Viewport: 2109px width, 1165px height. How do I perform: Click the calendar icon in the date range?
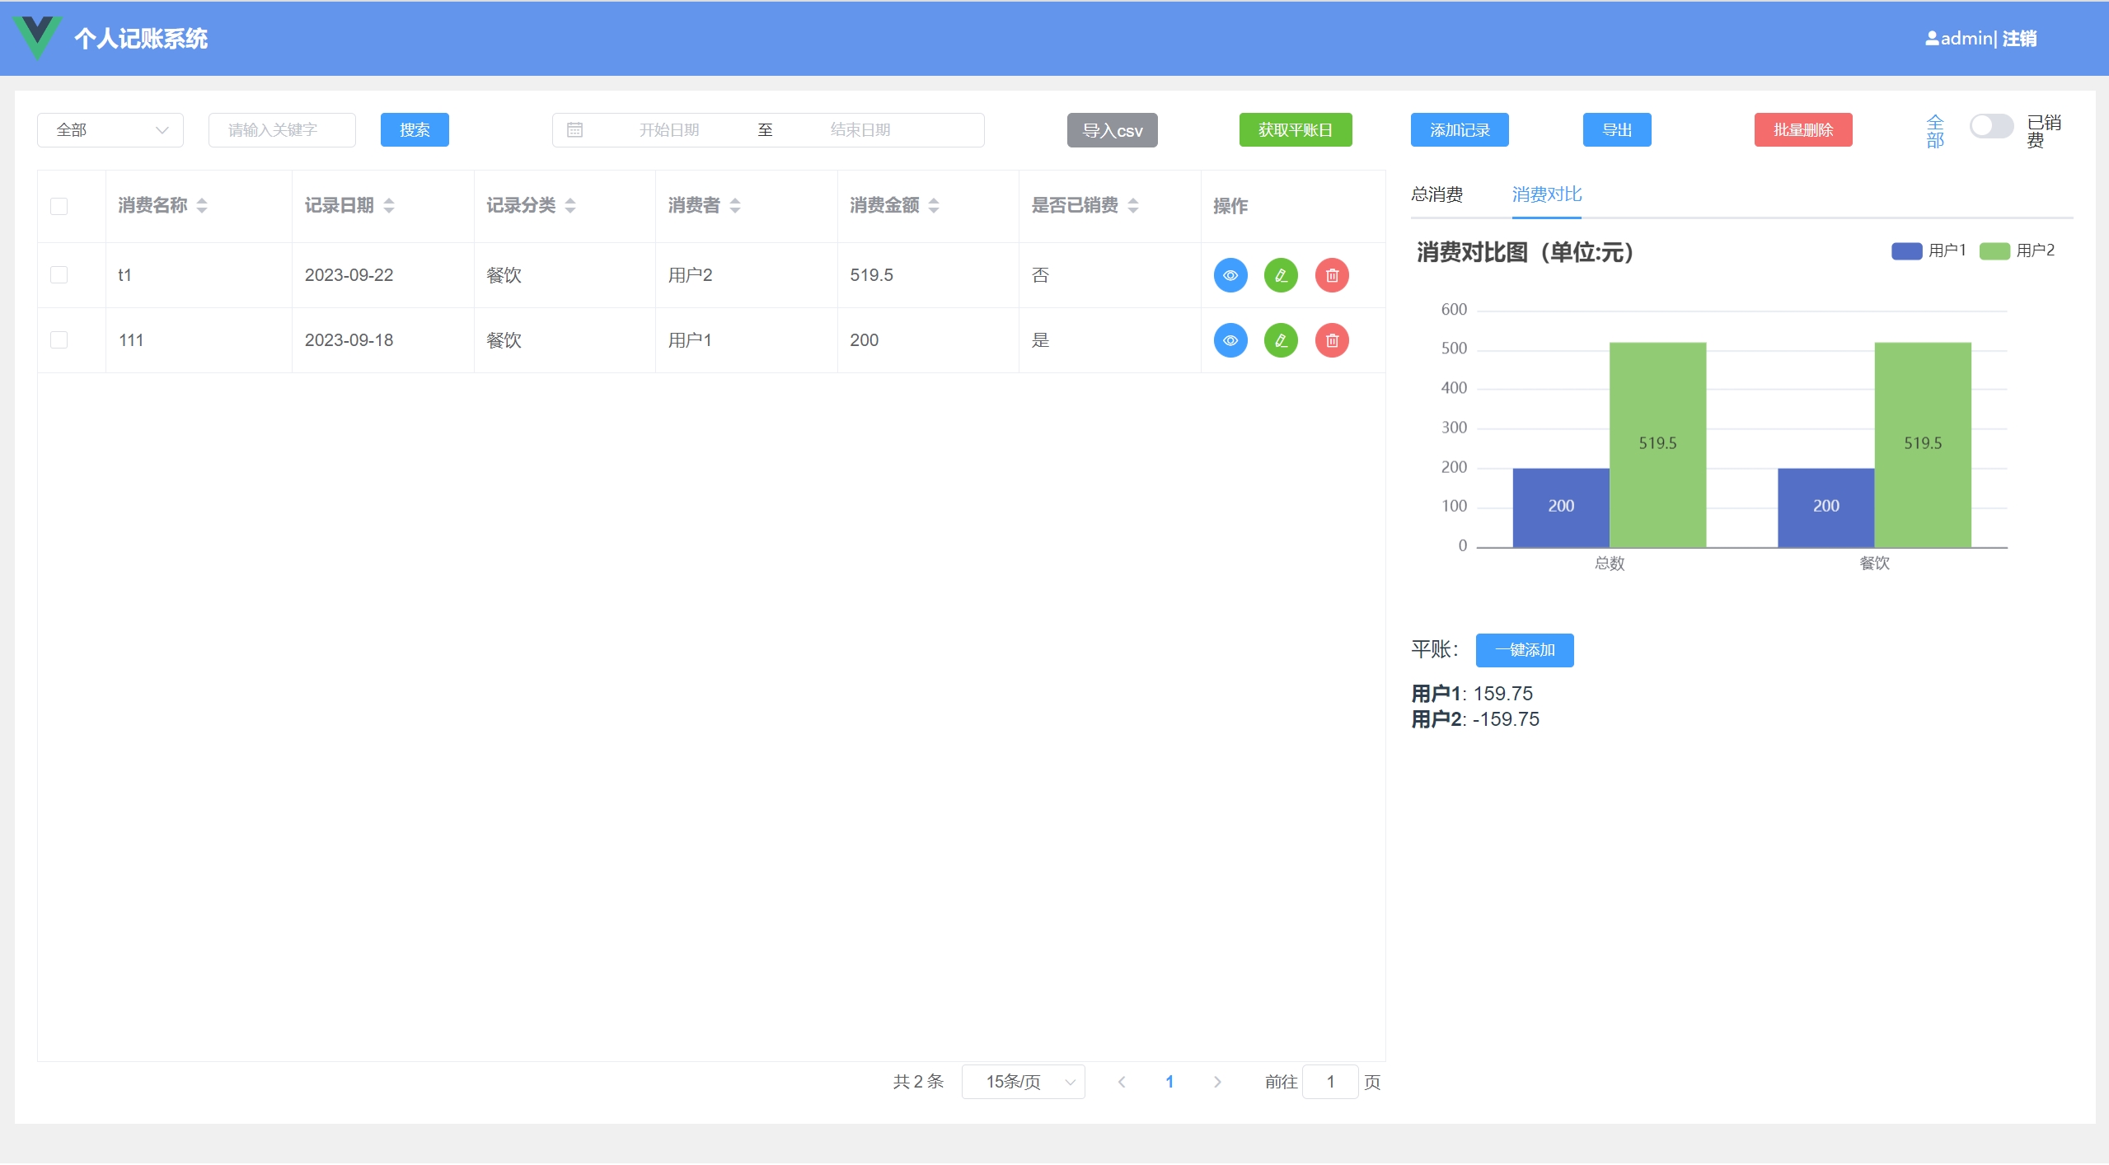click(575, 130)
